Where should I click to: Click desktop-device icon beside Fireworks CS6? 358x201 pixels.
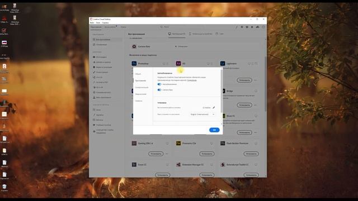tap(211, 143)
